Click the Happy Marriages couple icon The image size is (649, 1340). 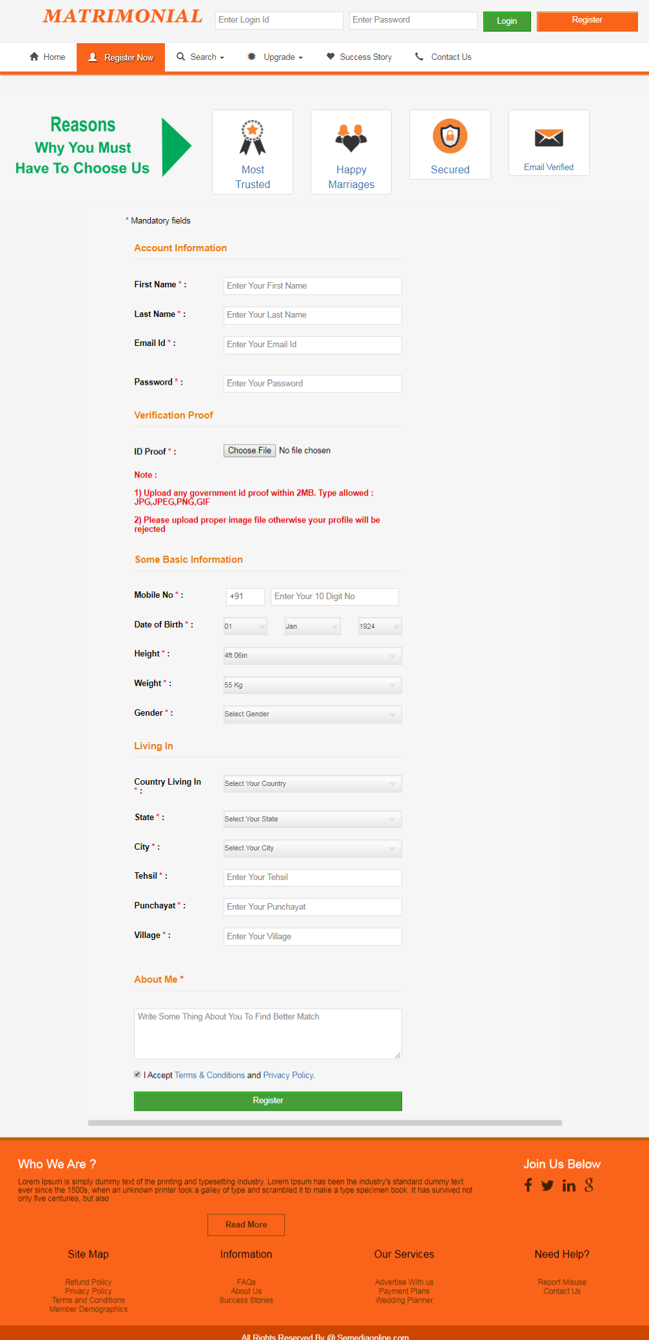(351, 138)
